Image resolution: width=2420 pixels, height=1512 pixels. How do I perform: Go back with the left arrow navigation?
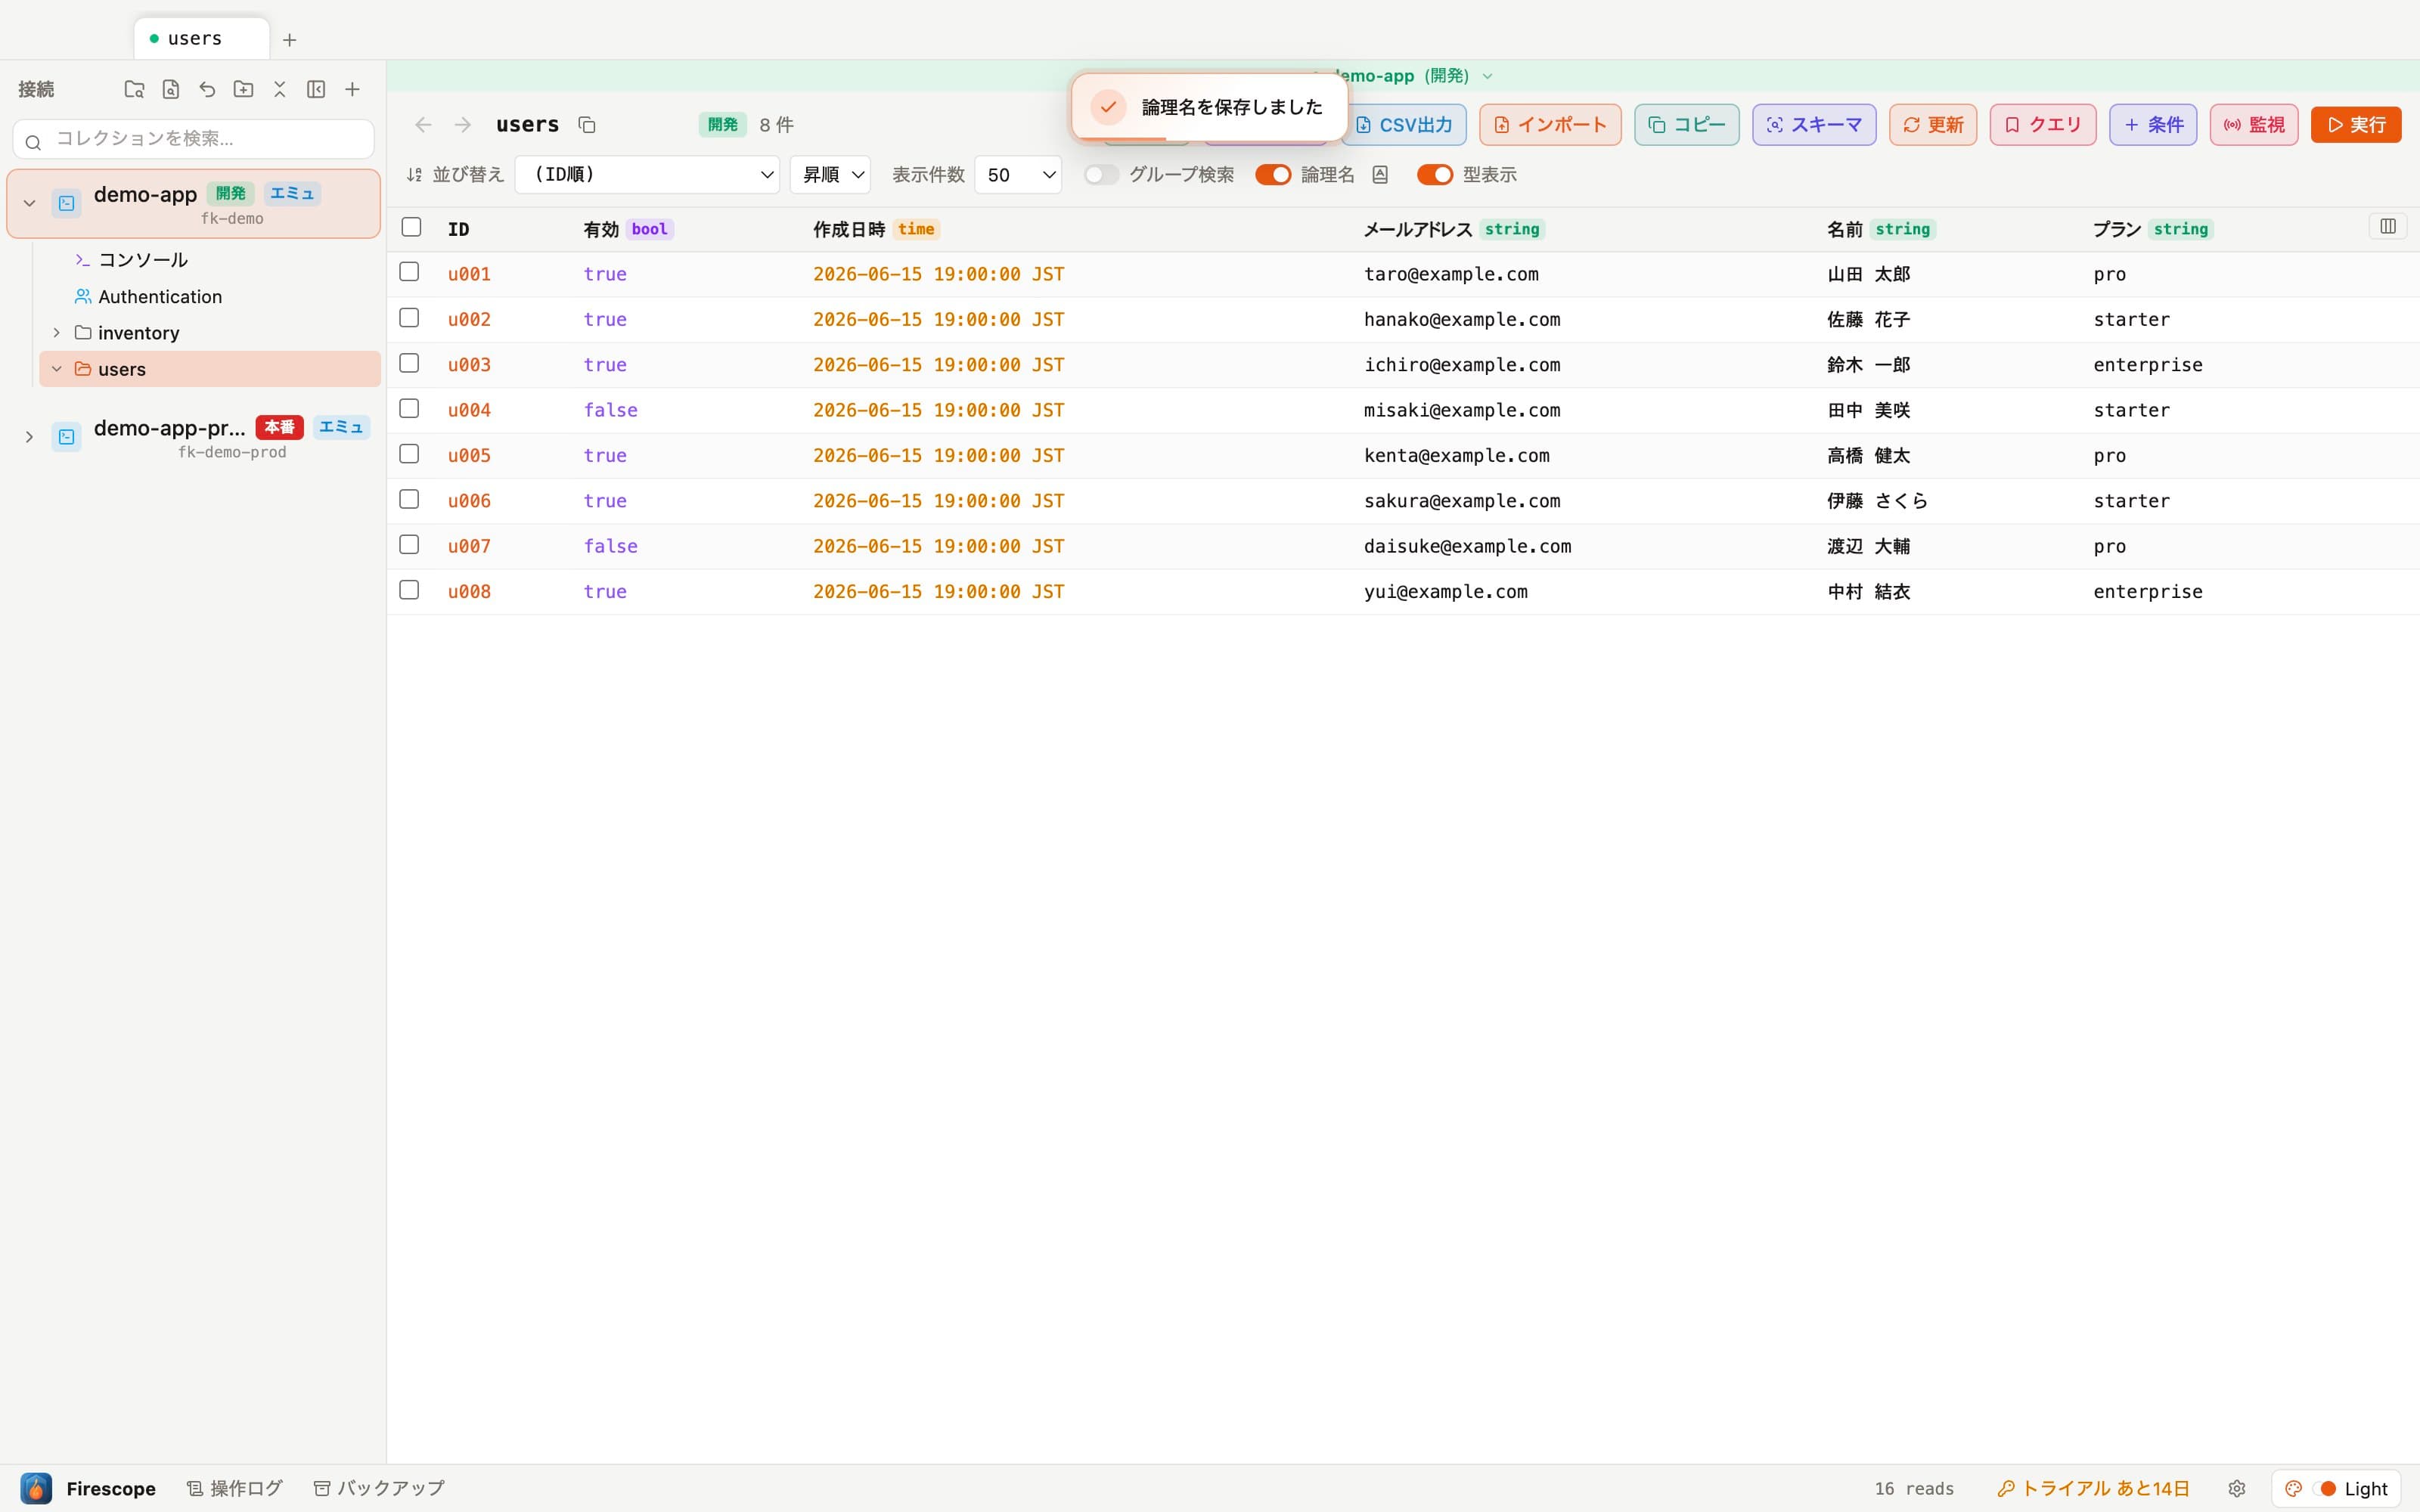[423, 125]
